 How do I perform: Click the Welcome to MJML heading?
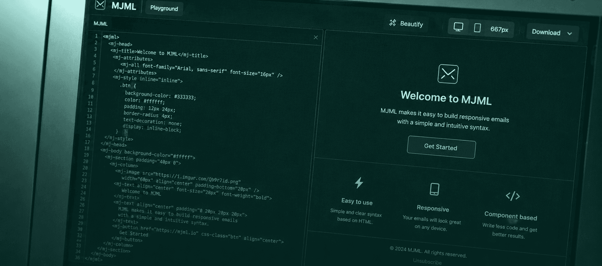click(x=446, y=98)
